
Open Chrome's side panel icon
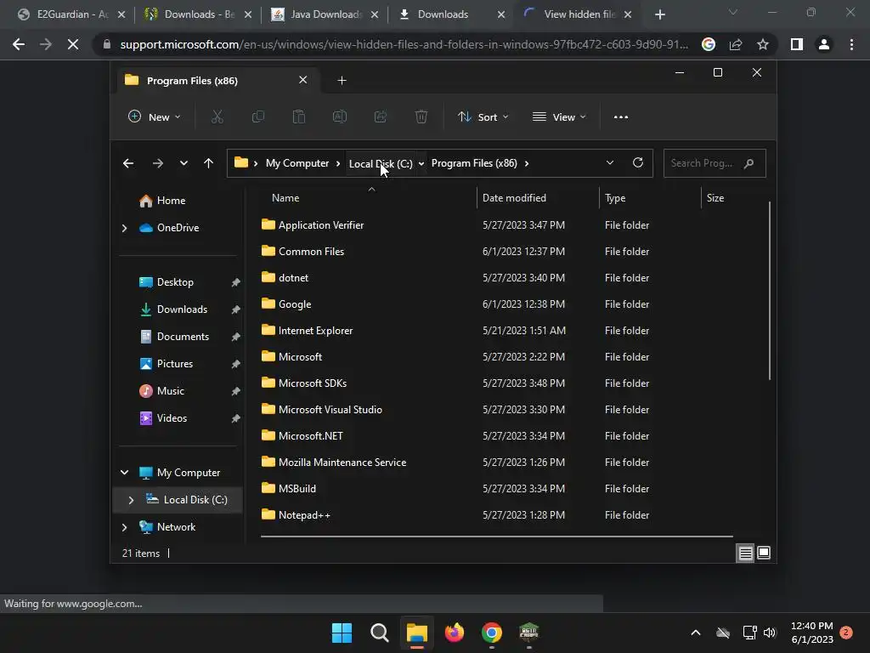[x=797, y=44]
